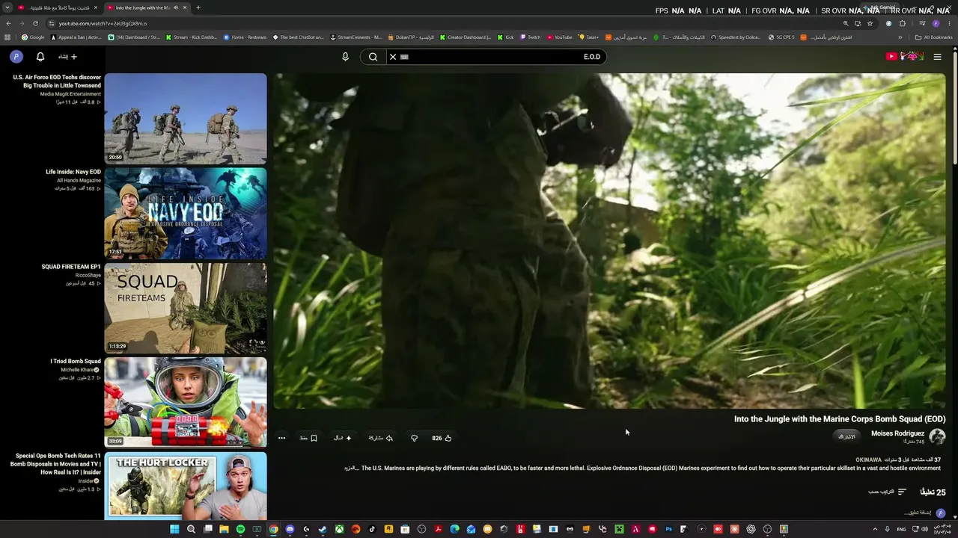The image size is (958, 538).
Task: Open Discord from the taskbar
Action: 290,529
